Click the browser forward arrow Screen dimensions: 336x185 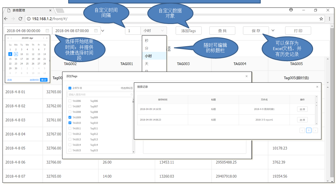13,19
